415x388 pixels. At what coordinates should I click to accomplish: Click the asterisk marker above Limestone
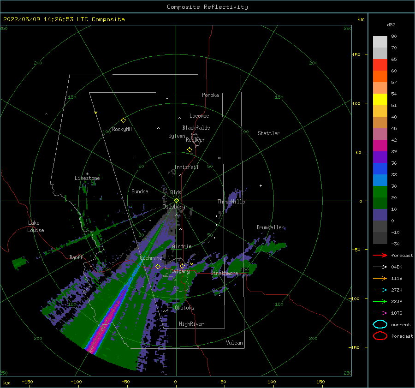[87, 174]
